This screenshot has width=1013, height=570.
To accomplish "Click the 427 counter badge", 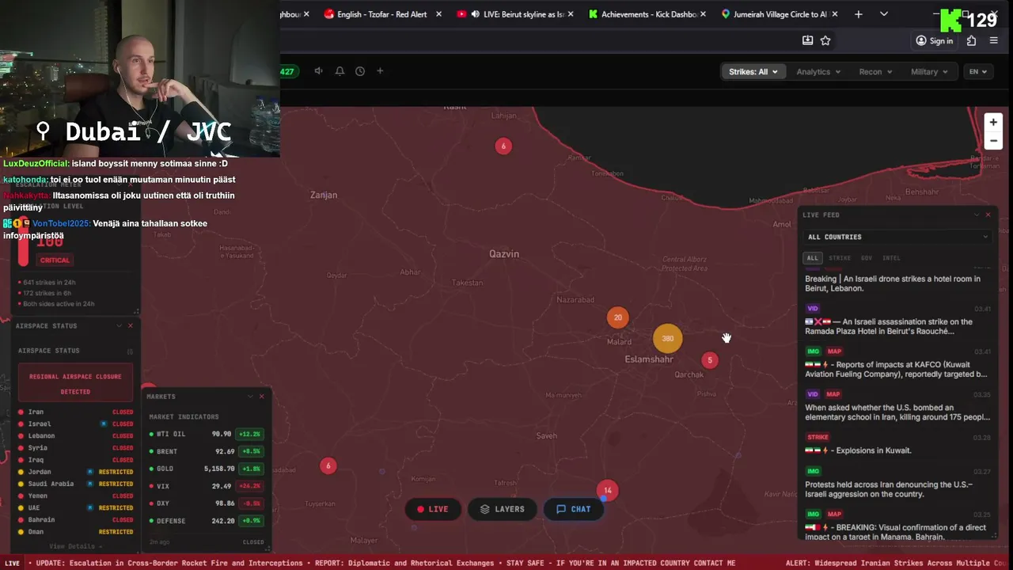I will click(287, 71).
